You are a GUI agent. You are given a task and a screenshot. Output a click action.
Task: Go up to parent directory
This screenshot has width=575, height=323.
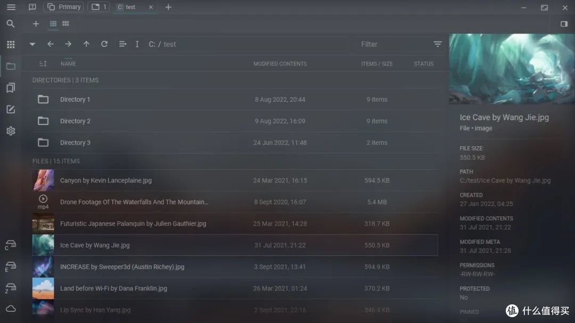tap(86, 44)
